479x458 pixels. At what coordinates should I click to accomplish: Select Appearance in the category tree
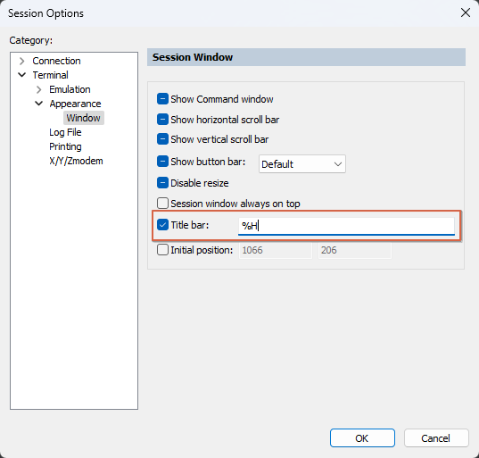coord(75,104)
